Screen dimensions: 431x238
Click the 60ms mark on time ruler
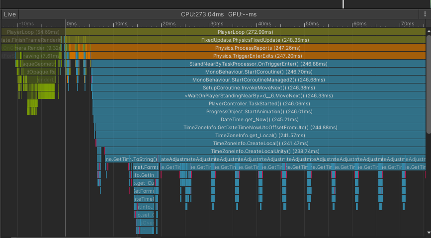[360, 24]
